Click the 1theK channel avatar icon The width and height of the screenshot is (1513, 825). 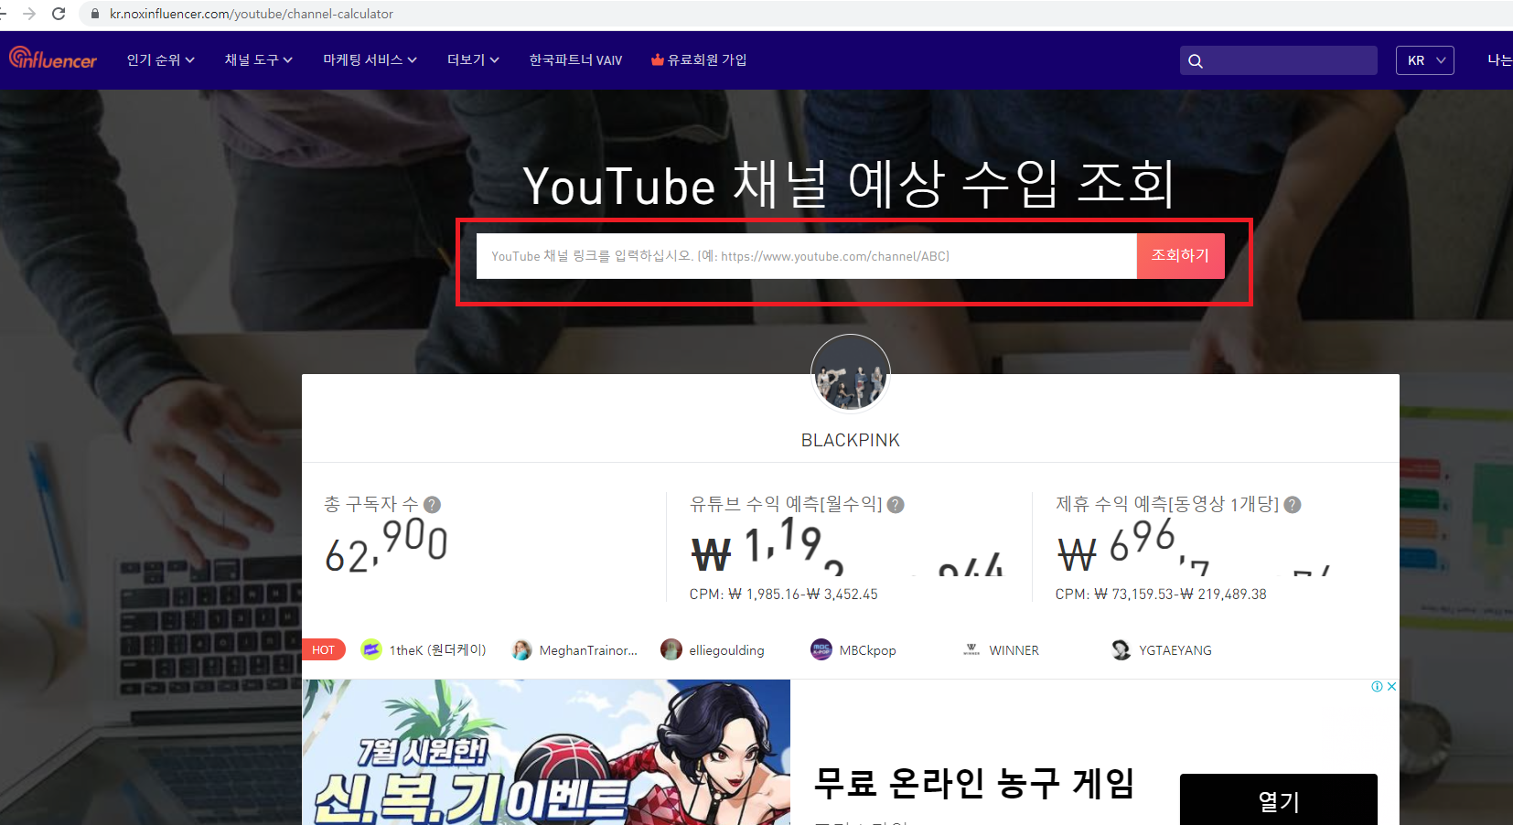click(371, 649)
